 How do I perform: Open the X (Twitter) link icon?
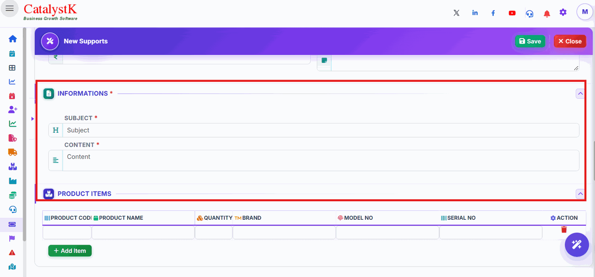point(456,13)
